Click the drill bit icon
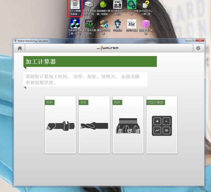This screenshot has width=211, height=192. click(94, 126)
